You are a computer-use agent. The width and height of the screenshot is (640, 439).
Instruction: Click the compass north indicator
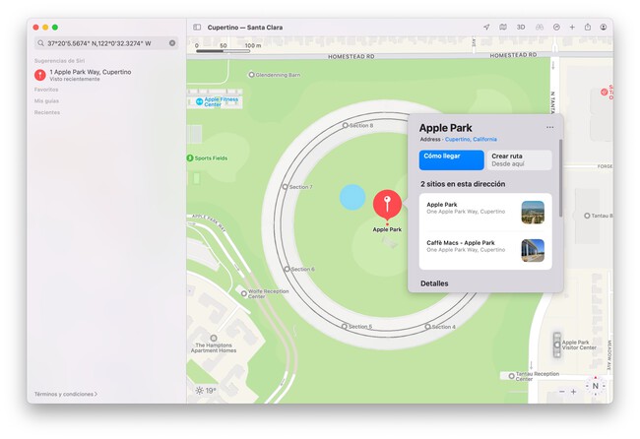pyautogui.click(x=595, y=386)
